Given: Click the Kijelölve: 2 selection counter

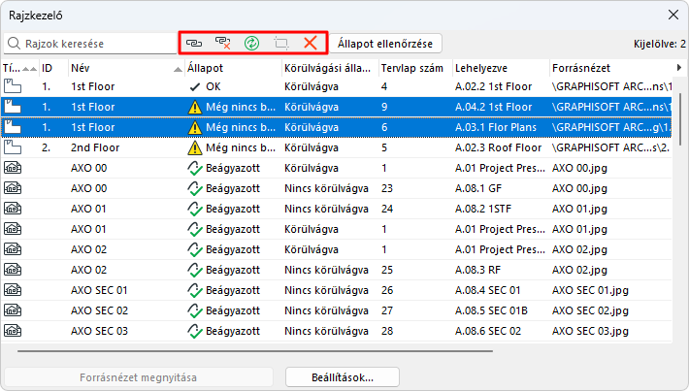Looking at the screenshot, I should click(659, 44).
